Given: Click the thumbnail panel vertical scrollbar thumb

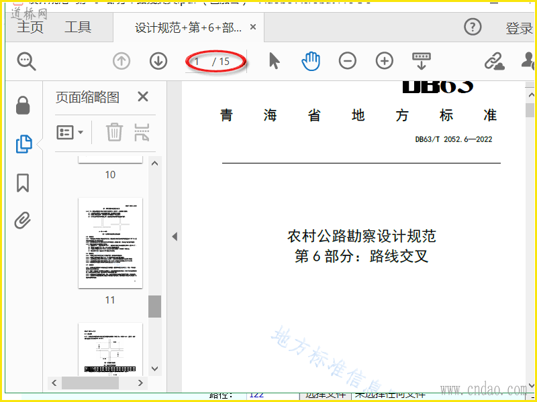Looking at the screenshot, I should click(x=155, y=307).
